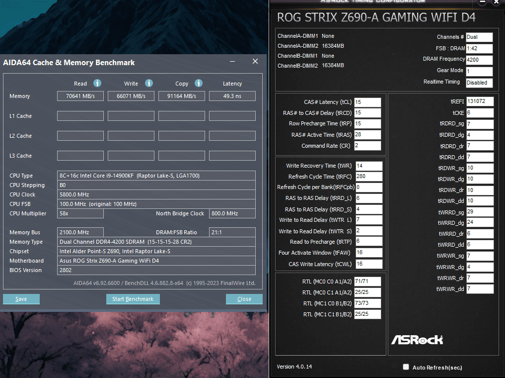The height and width of the screenshot is (378, 505).
Task: Click the ChannelB-DIMM2 16384MB text
Action: click(x=311, y=66)
